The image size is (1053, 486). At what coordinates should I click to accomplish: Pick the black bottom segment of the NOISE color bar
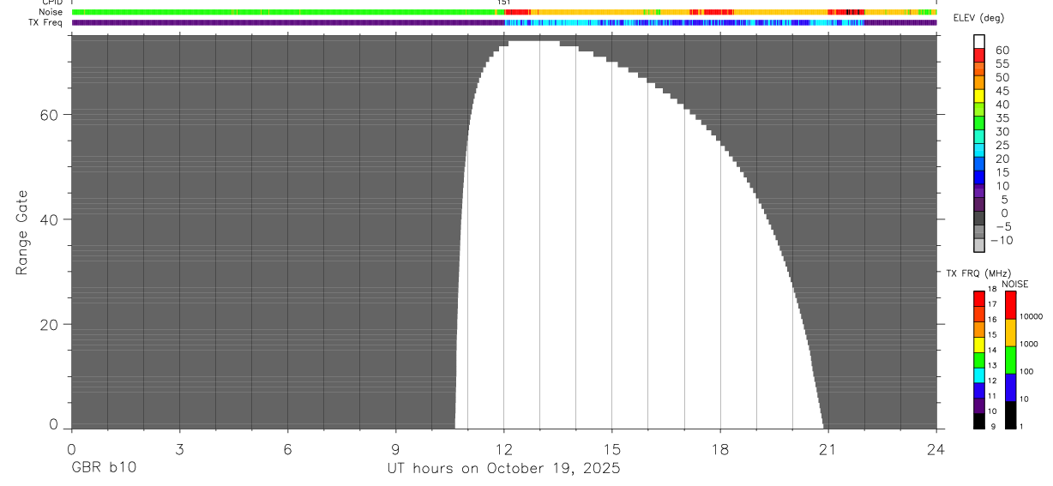(x=1010, y=415)
